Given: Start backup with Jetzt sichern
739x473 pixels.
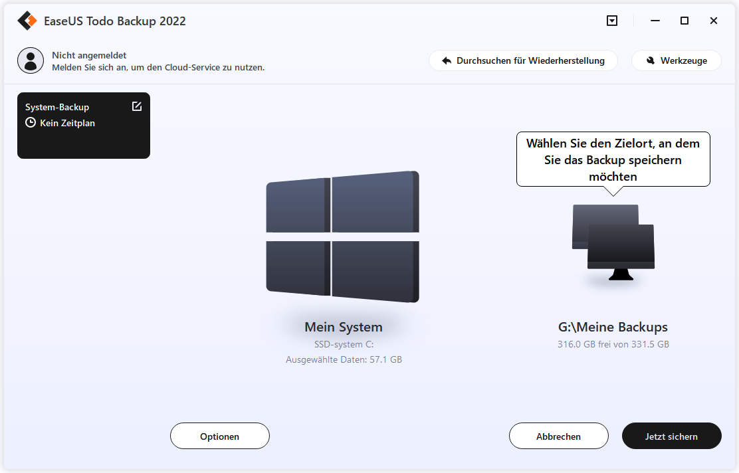Looking at the screenshot, I should (x=672, y=436).
